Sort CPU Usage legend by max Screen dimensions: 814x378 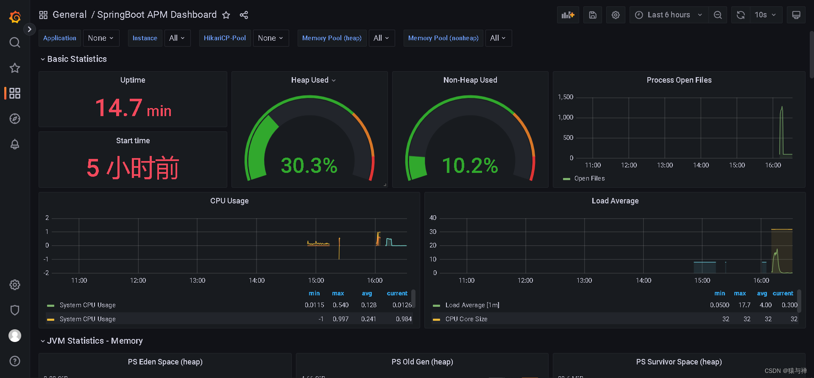(338, 293)
